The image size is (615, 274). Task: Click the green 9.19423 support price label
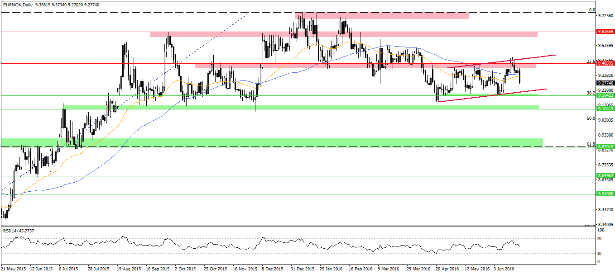pos(605,95)
